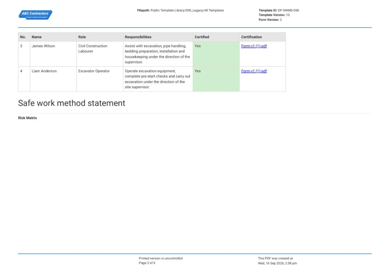Image resolution: width=390 pixels, height=276 pixels.
Task: Click the Yes certified cell for Liam Anderson
Action: point(216,79)
